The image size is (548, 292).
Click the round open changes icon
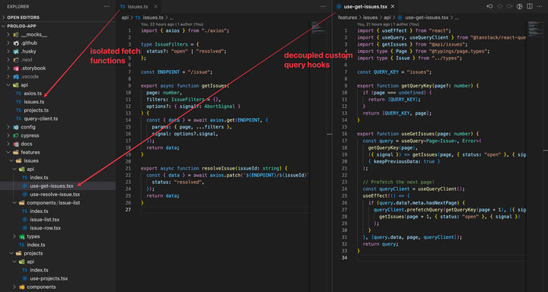[x=520, y=6]
